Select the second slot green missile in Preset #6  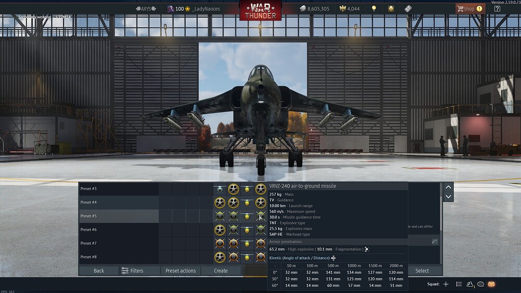click(x=233, y=230)
